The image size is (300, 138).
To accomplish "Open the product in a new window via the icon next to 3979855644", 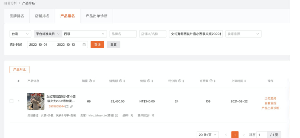I will click(67, 106).
